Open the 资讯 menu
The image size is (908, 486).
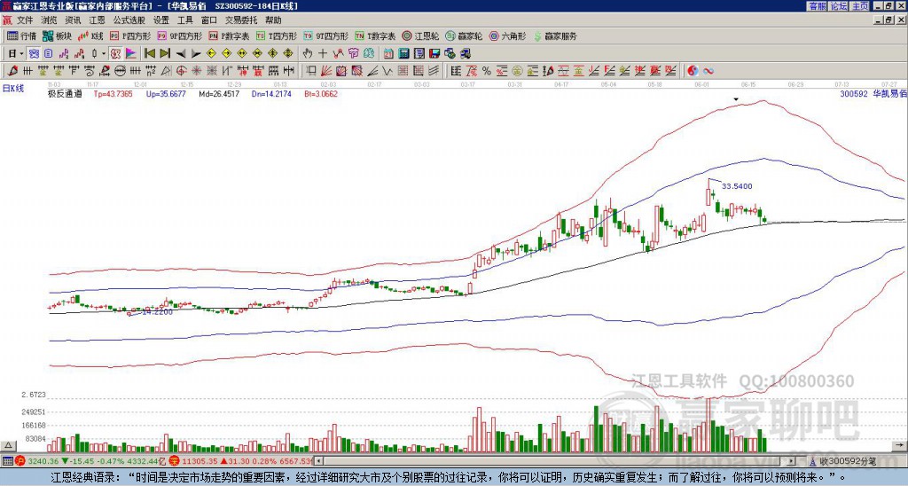click(73, 20)
